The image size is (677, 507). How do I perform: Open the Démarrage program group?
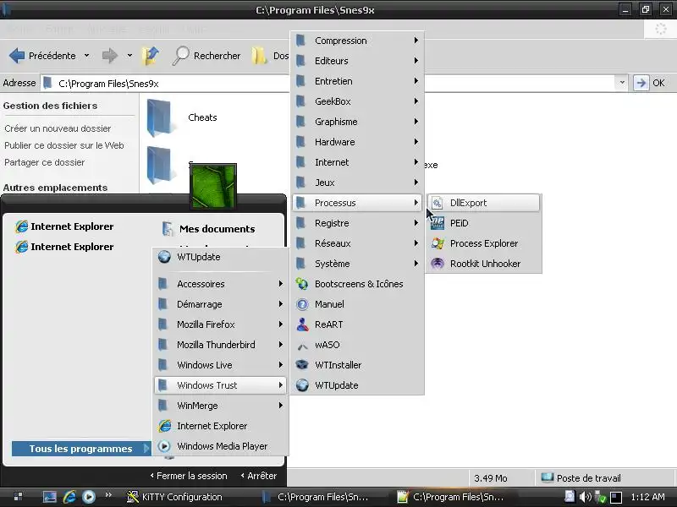tap(220, 304)
